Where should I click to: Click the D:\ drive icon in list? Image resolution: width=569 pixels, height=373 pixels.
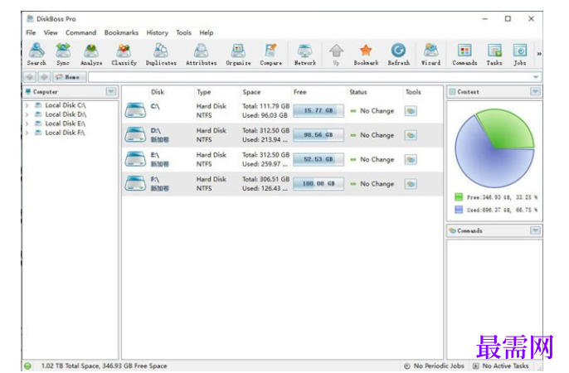coord(135,134)
